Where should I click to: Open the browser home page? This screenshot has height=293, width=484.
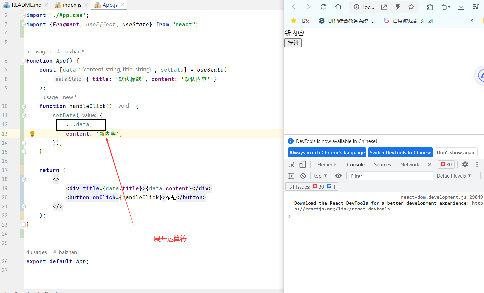click(x=338, y=7)
